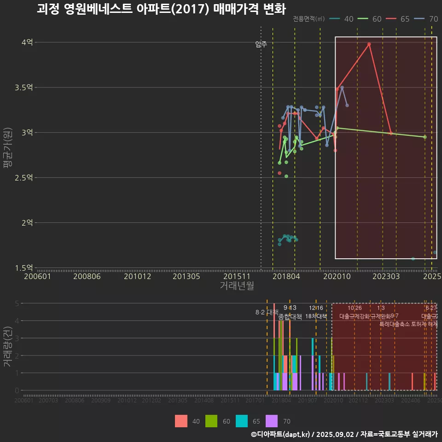Image resolution: width=442 pixels, height=442 pixels.
Task: Click the red 65㎡ point at 202303 near 3억
Action: [391, 134]
